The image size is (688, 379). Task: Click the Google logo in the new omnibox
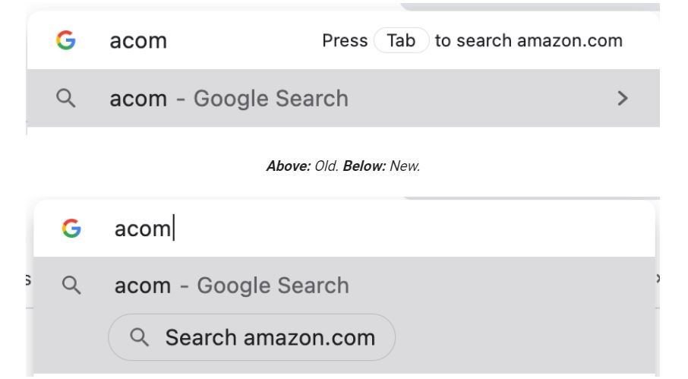pos(71,228)
